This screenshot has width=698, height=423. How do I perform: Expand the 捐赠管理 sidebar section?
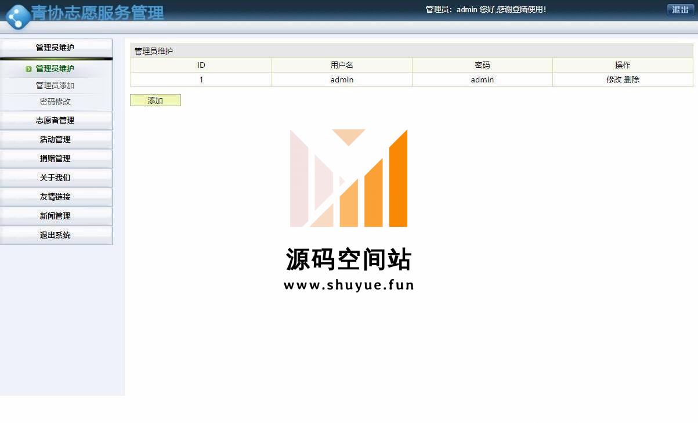[x=56, y=158]
